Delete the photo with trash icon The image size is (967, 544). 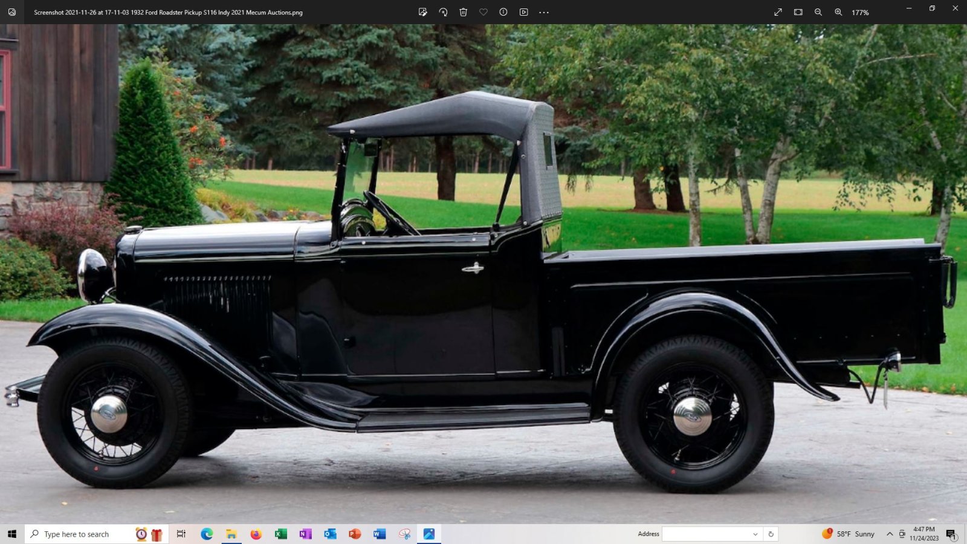(x=463, y=12)
